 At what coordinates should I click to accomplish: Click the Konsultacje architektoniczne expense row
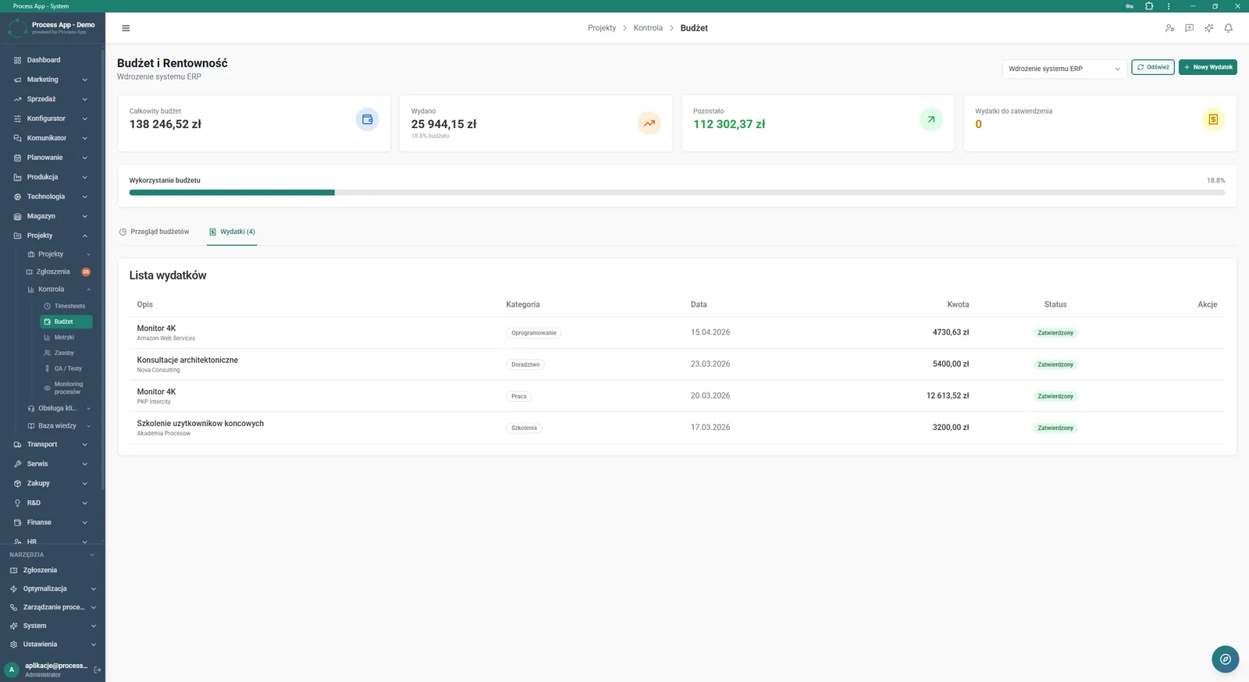point(677,364)
